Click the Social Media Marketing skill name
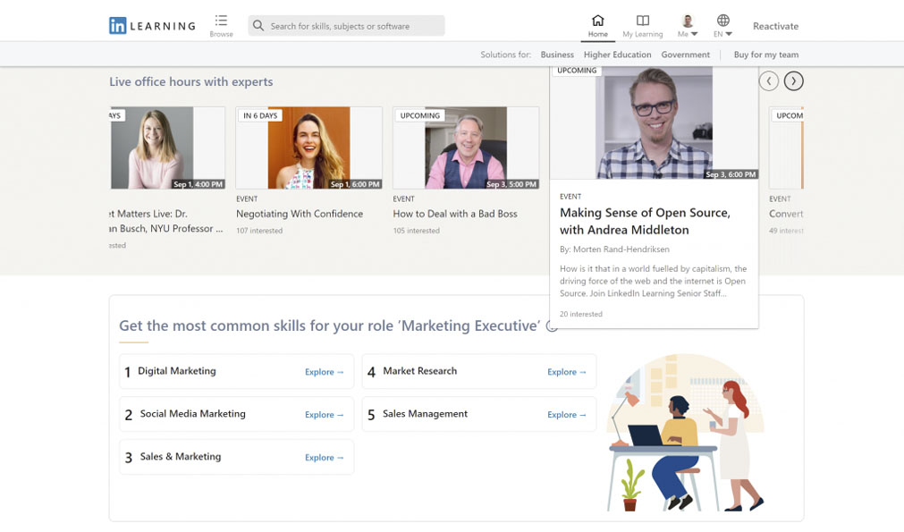904x532 pixels. pyautogui.click(x=192, y=414)
